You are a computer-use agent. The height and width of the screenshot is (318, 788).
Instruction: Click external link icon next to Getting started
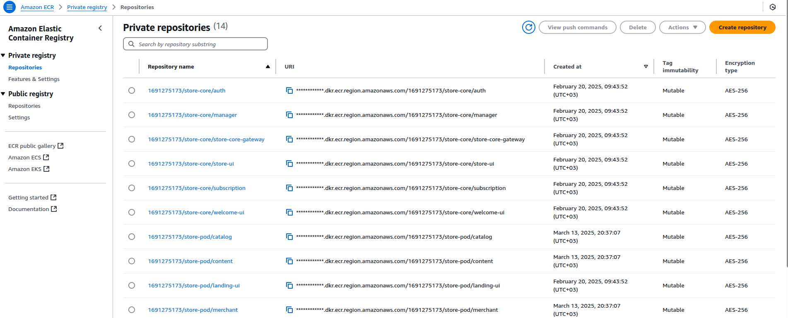pyautogui.click(x=53, y=197)
